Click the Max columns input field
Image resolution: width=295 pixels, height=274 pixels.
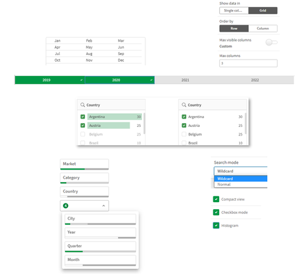point(248,63)
